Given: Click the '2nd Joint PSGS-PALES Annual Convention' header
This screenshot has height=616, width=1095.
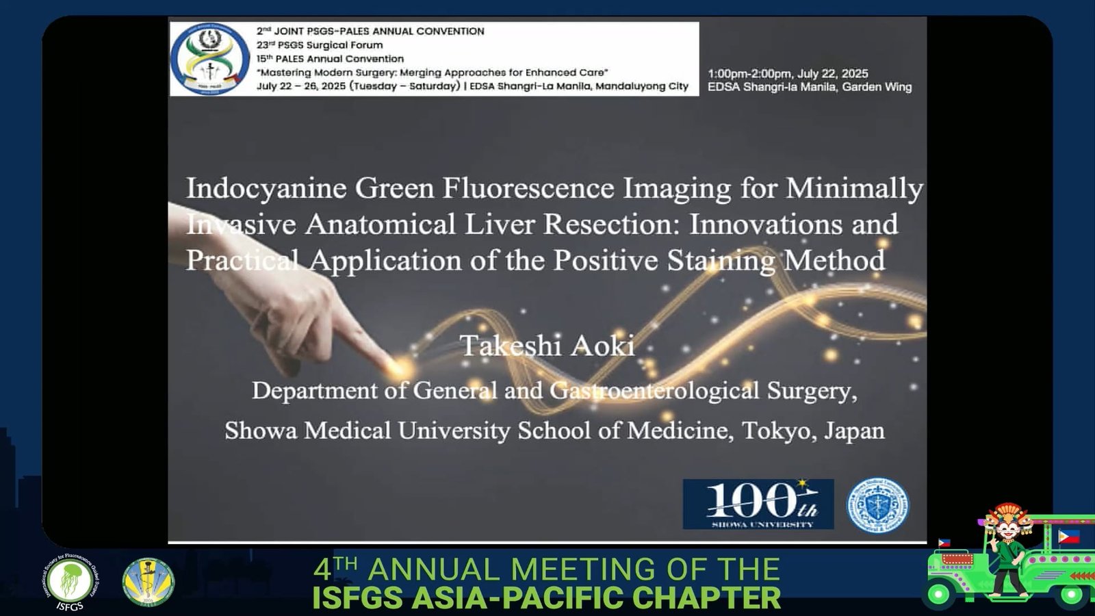Looking at the screenshot, I should coord(370,31).
